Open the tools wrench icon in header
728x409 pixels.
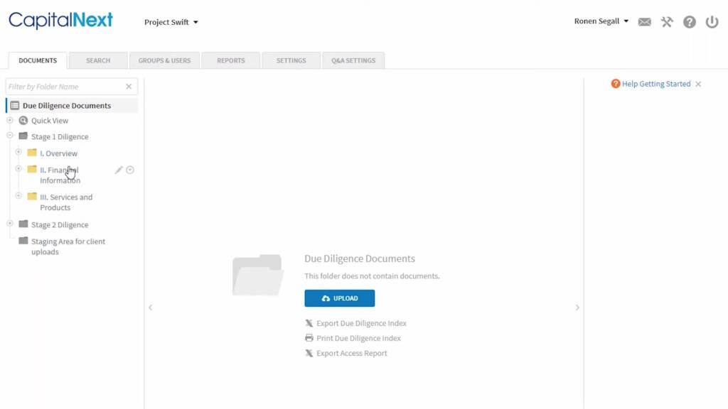(667, 22)
